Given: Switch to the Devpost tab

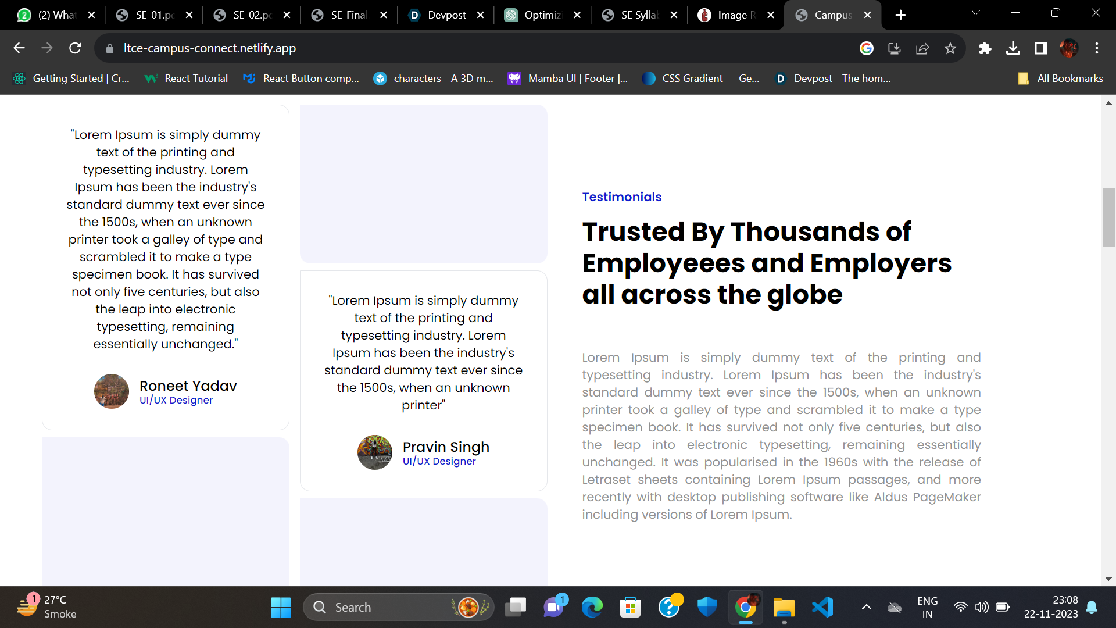Looking at the screenshot, I should coord(446,15).
